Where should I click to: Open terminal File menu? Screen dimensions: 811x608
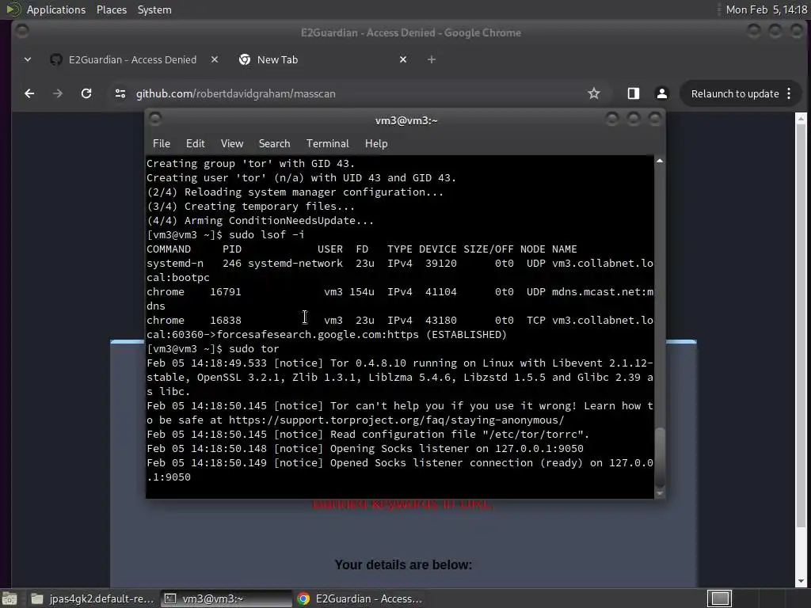pyautogui.click(x=162, y=144)
